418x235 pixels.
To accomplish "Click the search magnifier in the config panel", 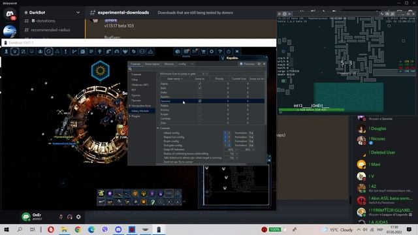I will (130, 69).
